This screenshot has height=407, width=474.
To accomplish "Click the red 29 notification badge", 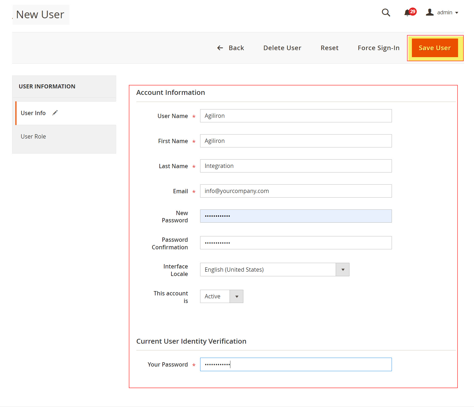I will click(413, 12).
